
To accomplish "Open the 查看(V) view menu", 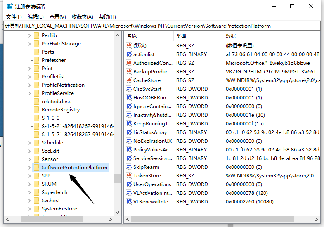I will pyautogui.click(x=57, y=17).
